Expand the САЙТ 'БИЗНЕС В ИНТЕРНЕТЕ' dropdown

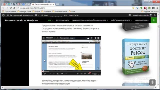pyautogui.click(x=121, y=20)
